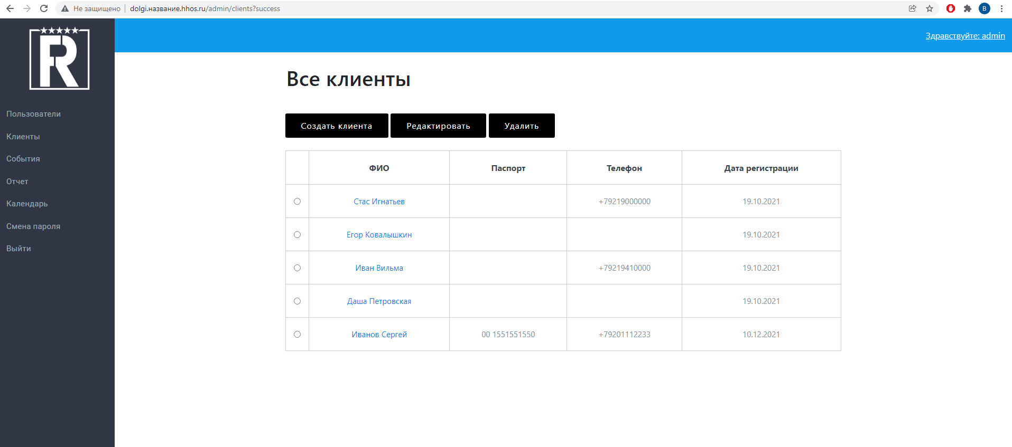Open the browser profile avatar
Image resolution: width=1012 pixels, height=447 pixels.
(985, 8)
